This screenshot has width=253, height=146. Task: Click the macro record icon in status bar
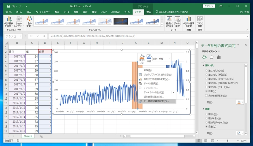click(18, 141)
